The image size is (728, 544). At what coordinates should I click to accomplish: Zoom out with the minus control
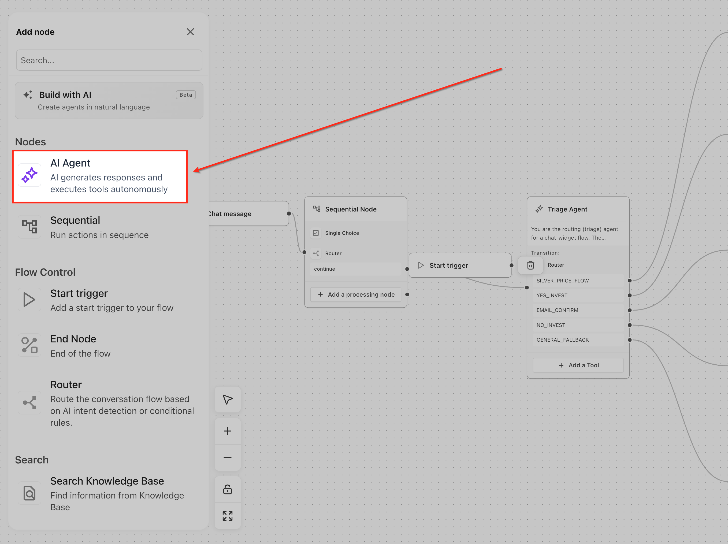[227, 458]
